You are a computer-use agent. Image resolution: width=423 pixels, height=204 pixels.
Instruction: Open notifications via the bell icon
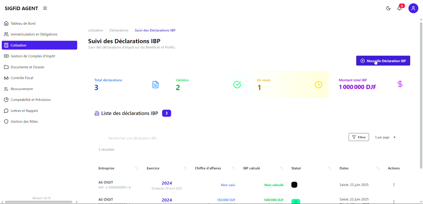point(399,8)
